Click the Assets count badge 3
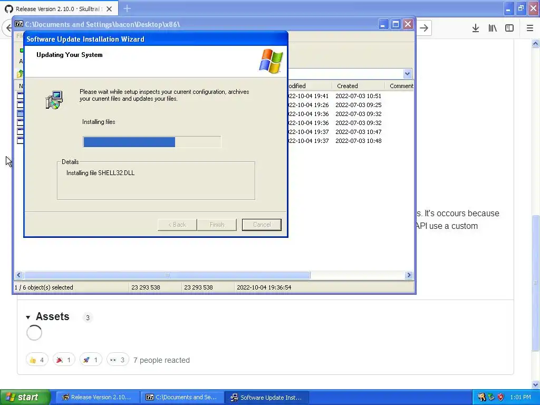The width and height of the screenshot is (540, 405). click(88, 317)
